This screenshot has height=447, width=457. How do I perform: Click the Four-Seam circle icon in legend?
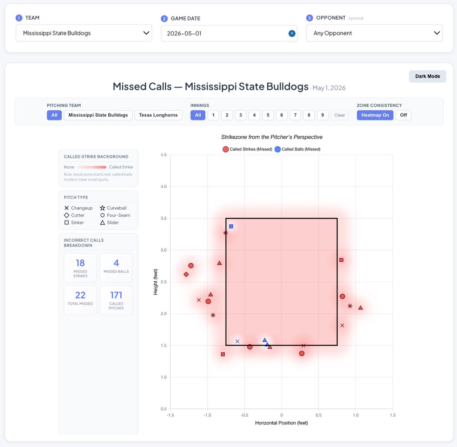[x=102, y=215]
